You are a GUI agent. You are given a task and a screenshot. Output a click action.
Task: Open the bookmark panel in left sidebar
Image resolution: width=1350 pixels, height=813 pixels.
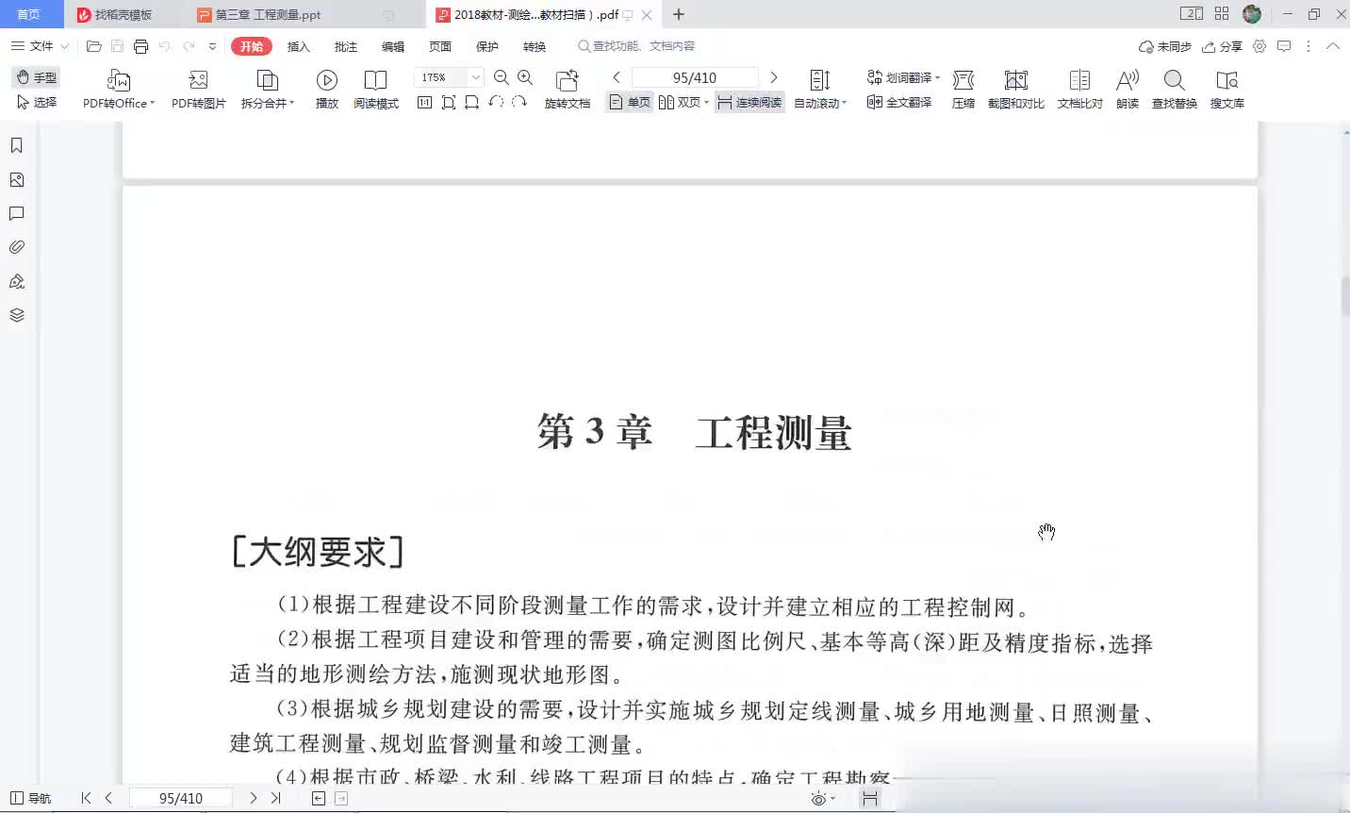(16, 145)
